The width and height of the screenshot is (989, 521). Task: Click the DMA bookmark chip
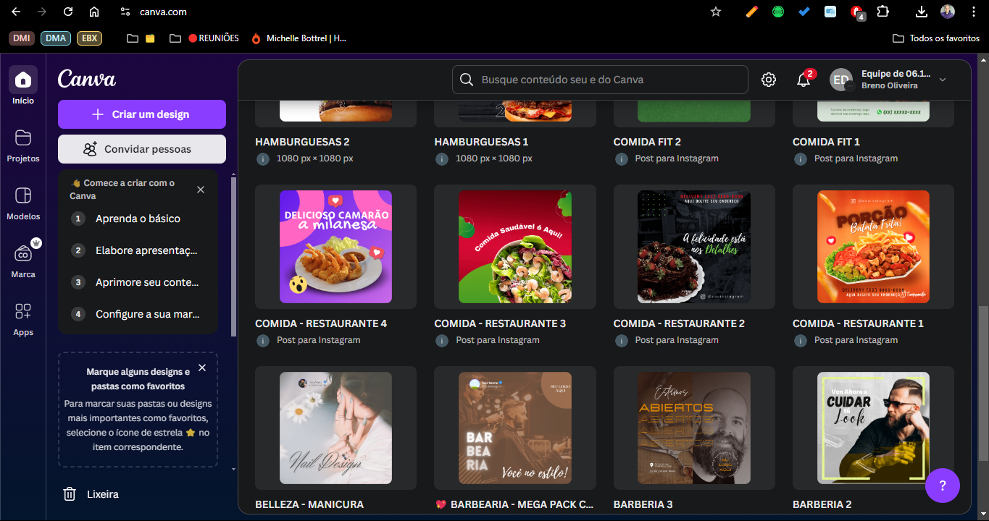coord(56,38)
